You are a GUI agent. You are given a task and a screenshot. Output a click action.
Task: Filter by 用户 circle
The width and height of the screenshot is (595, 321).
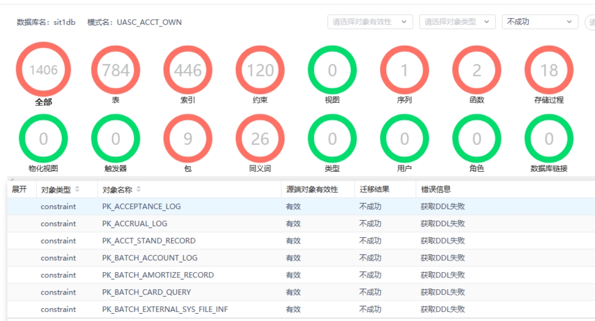click(405, 139)
